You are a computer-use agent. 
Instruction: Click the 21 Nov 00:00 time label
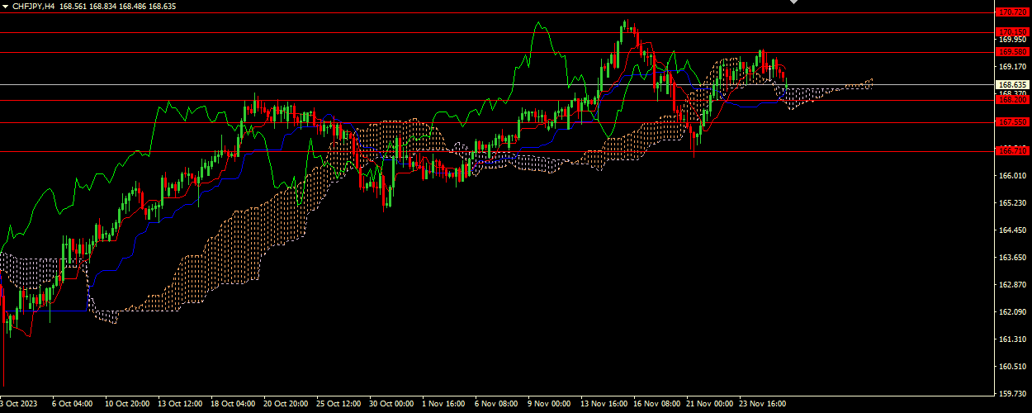coord(708,405)
